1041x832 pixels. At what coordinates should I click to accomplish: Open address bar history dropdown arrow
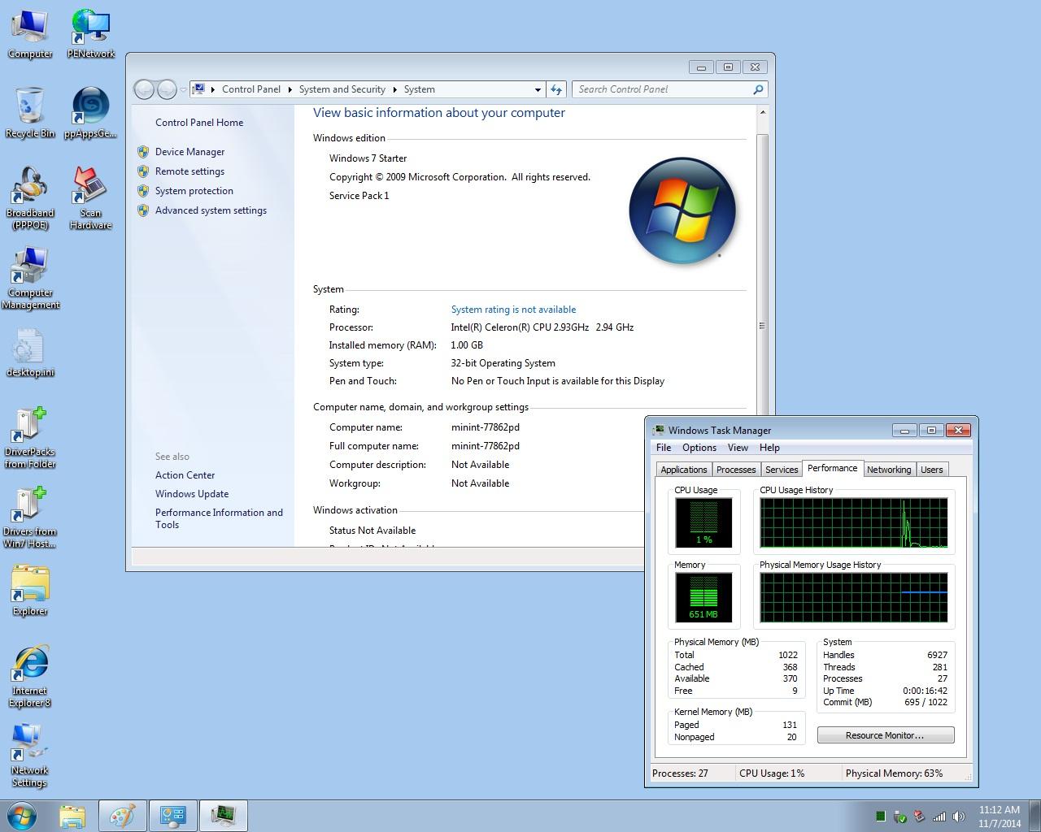pyautogui.click(x=538, y=89)
